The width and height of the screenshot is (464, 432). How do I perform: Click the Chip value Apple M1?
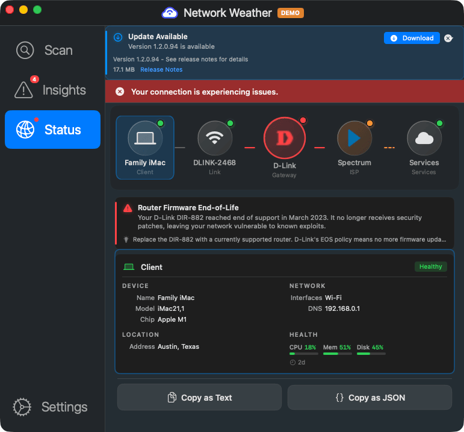172,319
